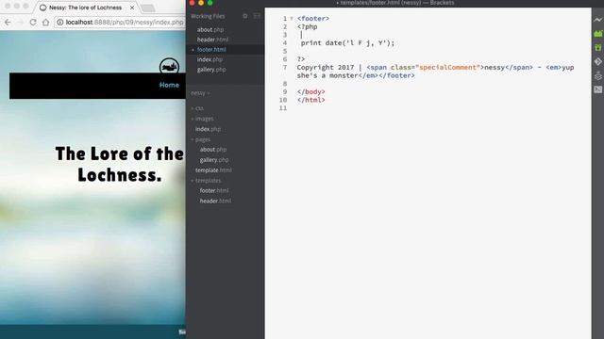Click the browser address bar URL
This screenshot has height=339, width=604.
coord(125,23)
